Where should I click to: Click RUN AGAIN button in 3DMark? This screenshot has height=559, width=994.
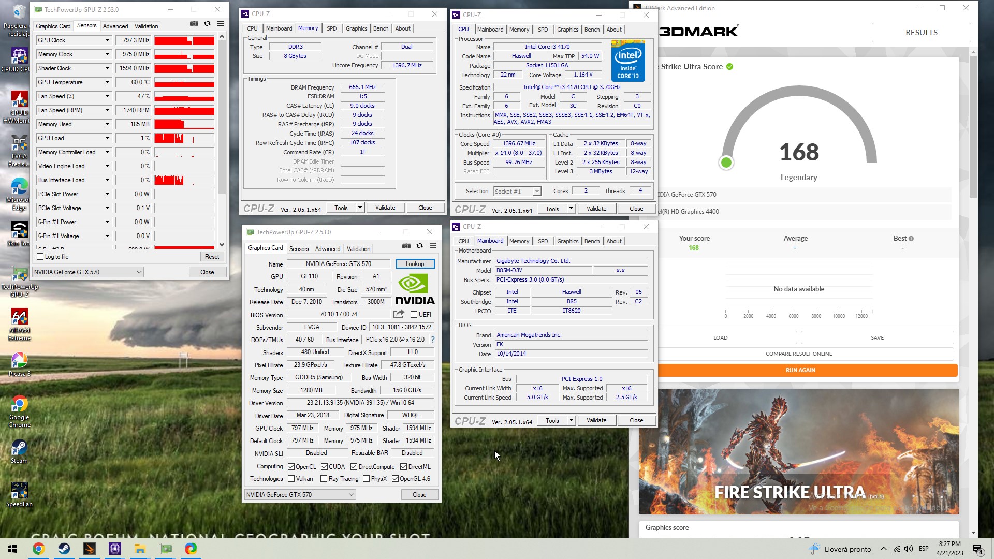coord(800,370)
